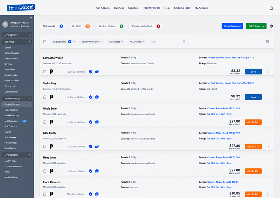The height and width of the screenshot is (198, 280).
Task: Switch to the On Hold tab
Action: tap(81, 26)
